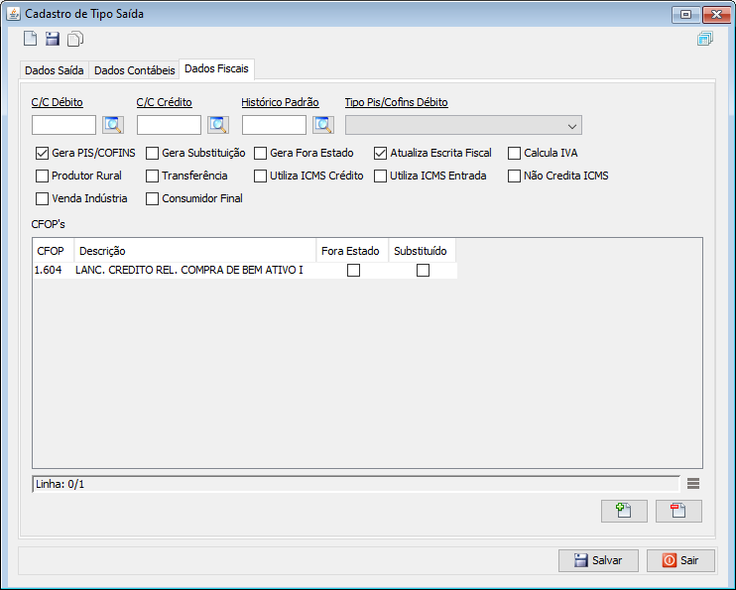Add a new CFOP row
The width and height of the screenshot is (736, 590).
[623, 511]
